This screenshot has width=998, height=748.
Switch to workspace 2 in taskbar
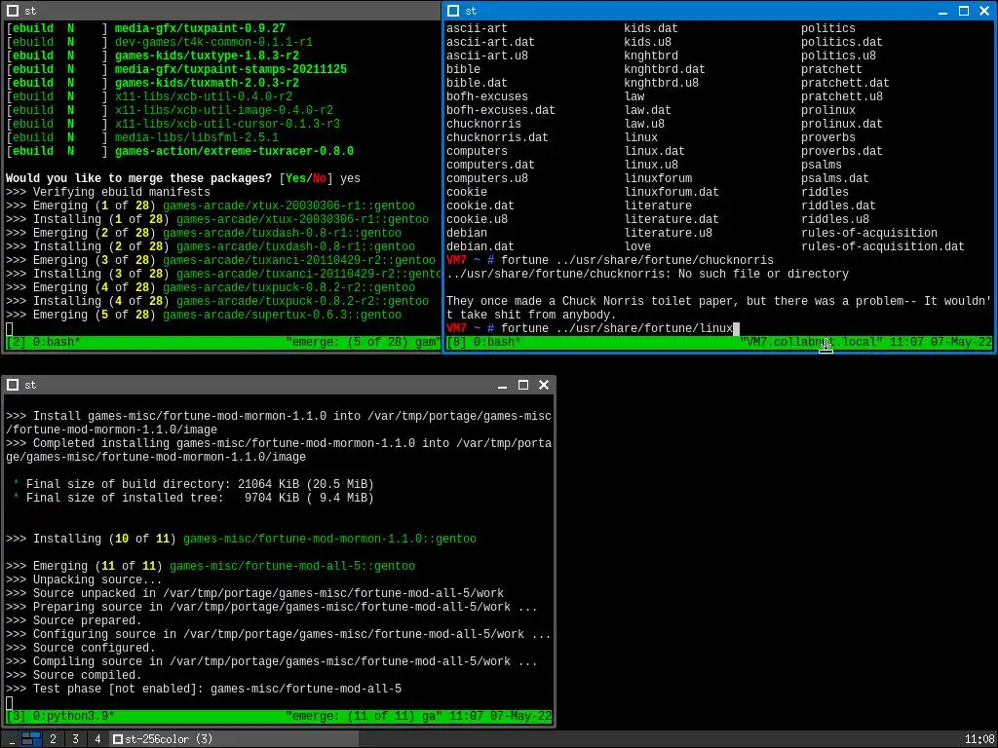pos(53,739)
